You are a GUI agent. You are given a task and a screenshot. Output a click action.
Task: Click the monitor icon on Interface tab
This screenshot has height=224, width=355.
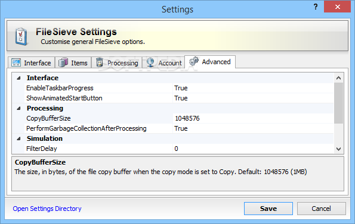tap(16, 62)
